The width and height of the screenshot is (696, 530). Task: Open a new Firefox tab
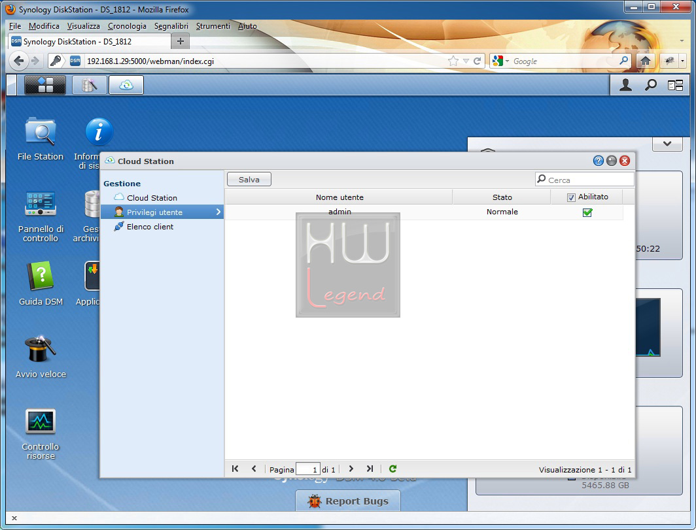point(181,42)
